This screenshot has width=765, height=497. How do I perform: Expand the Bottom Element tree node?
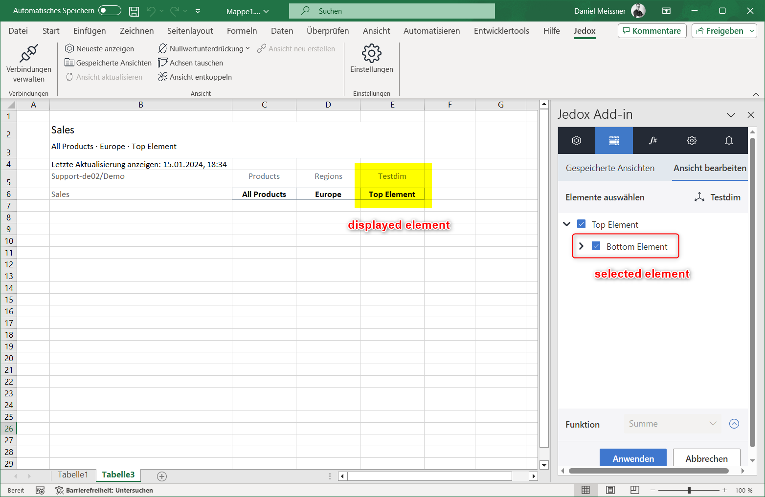tap(581, 246)
